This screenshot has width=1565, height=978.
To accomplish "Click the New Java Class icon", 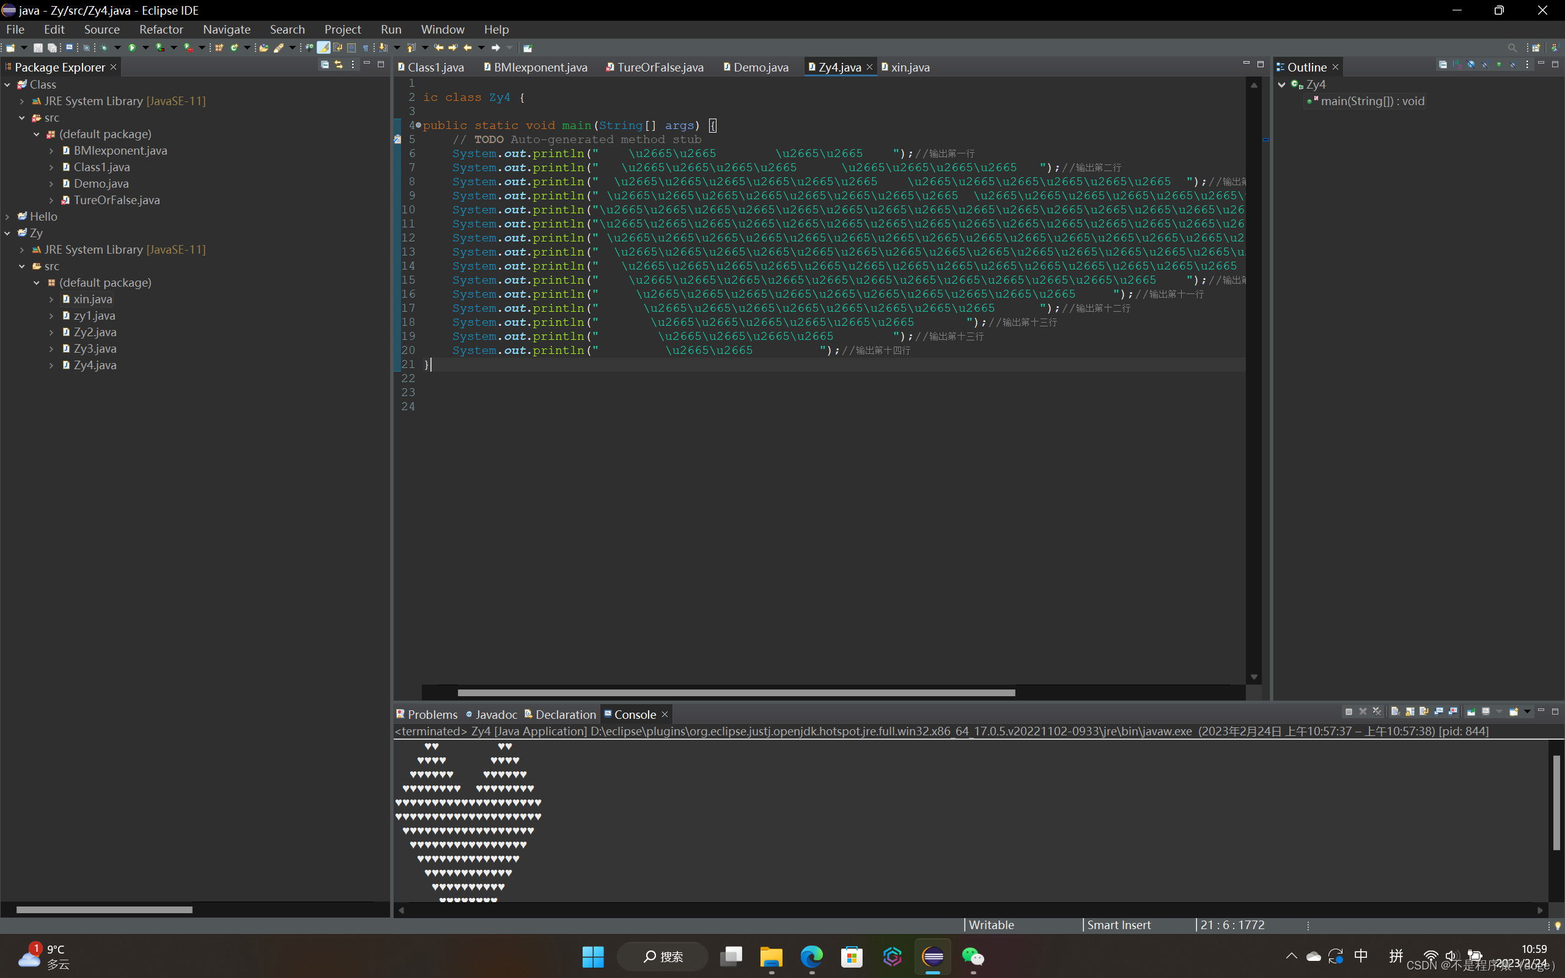I will point(234,48).
